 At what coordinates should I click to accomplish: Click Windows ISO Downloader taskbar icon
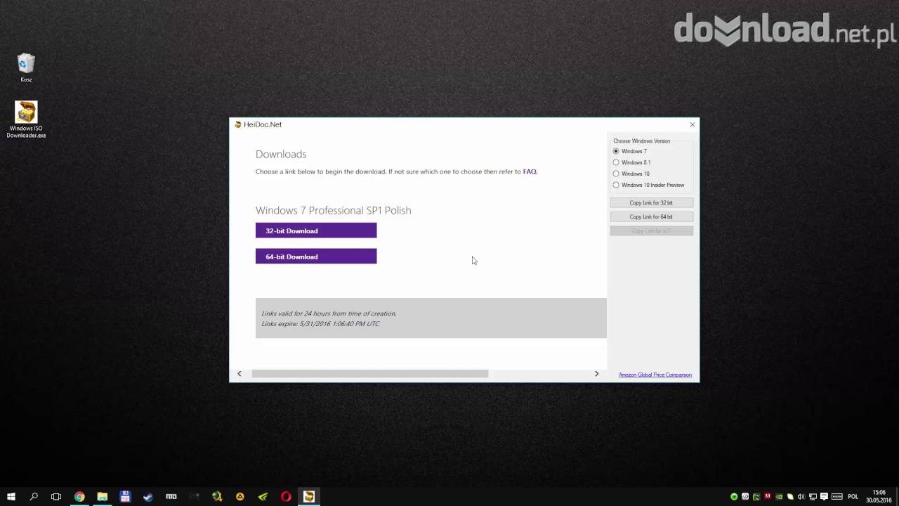tap(309, 497)
